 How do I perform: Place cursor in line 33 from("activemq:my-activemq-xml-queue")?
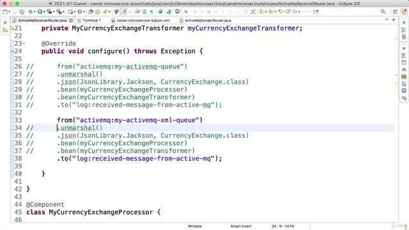click(130, 120)
